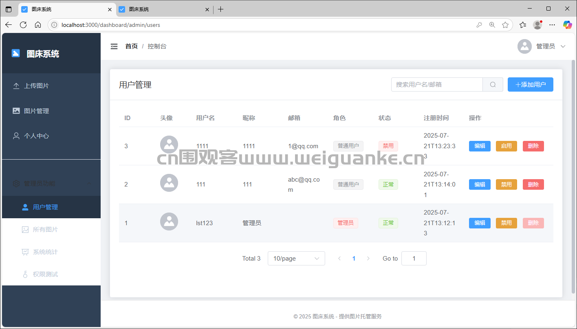Image resolution: width=577 pixels, height=329 pixels.
Task: Open browser profile icon
Action: click(537, 25)
